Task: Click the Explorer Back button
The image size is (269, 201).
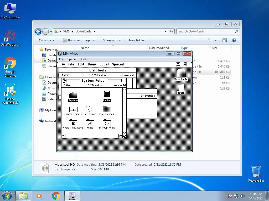Action: pyautogui.click(x=38, y=31)
